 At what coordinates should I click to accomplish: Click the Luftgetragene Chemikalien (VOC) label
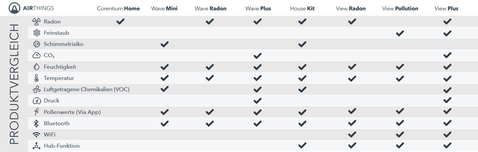tap(87, 90)
